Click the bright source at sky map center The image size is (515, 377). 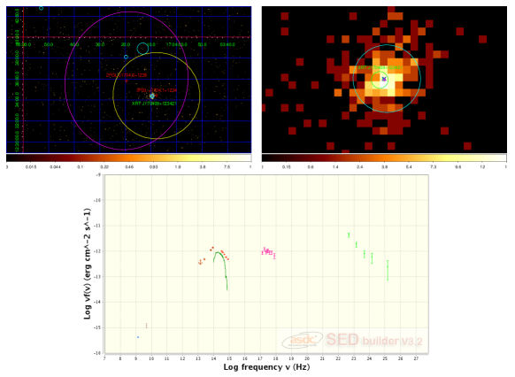click(x=151, y=96)
